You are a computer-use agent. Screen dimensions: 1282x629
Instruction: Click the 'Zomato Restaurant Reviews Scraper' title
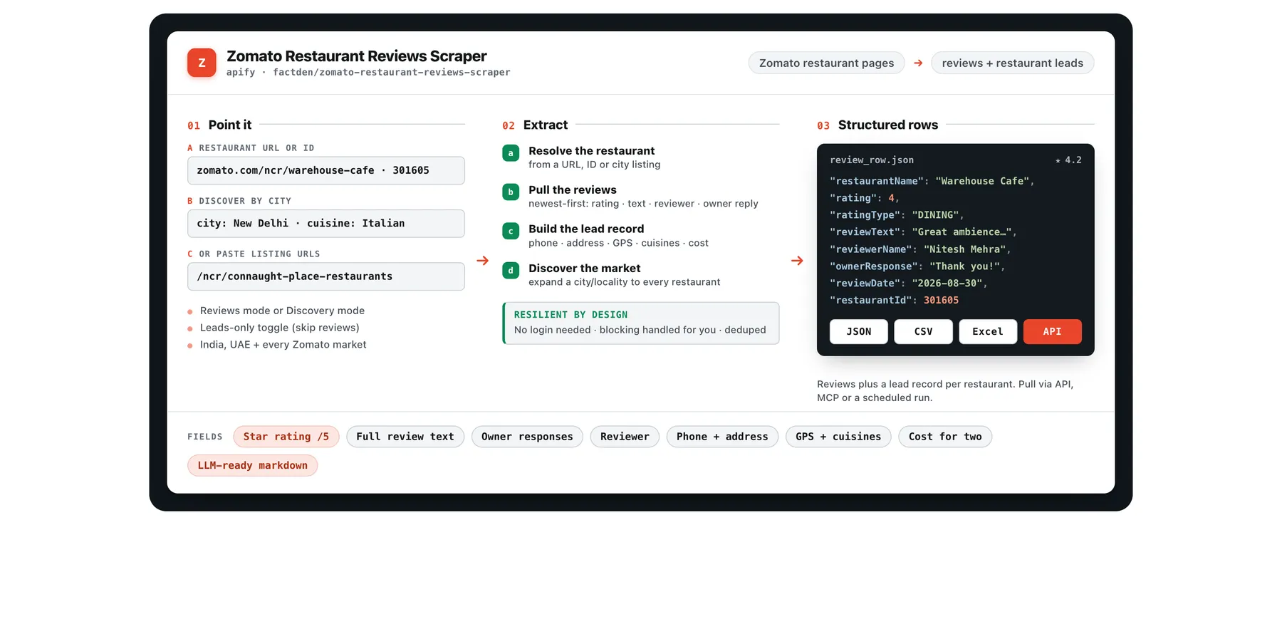coord(357,56)
